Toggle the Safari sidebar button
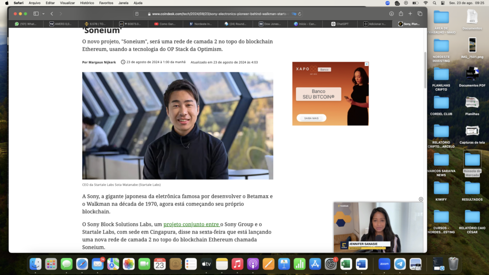The width and height of the screenshot is (489, 275). 36,14
